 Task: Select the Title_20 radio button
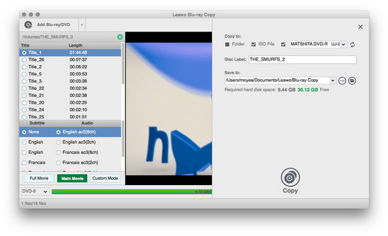click(x=24, y=103)
